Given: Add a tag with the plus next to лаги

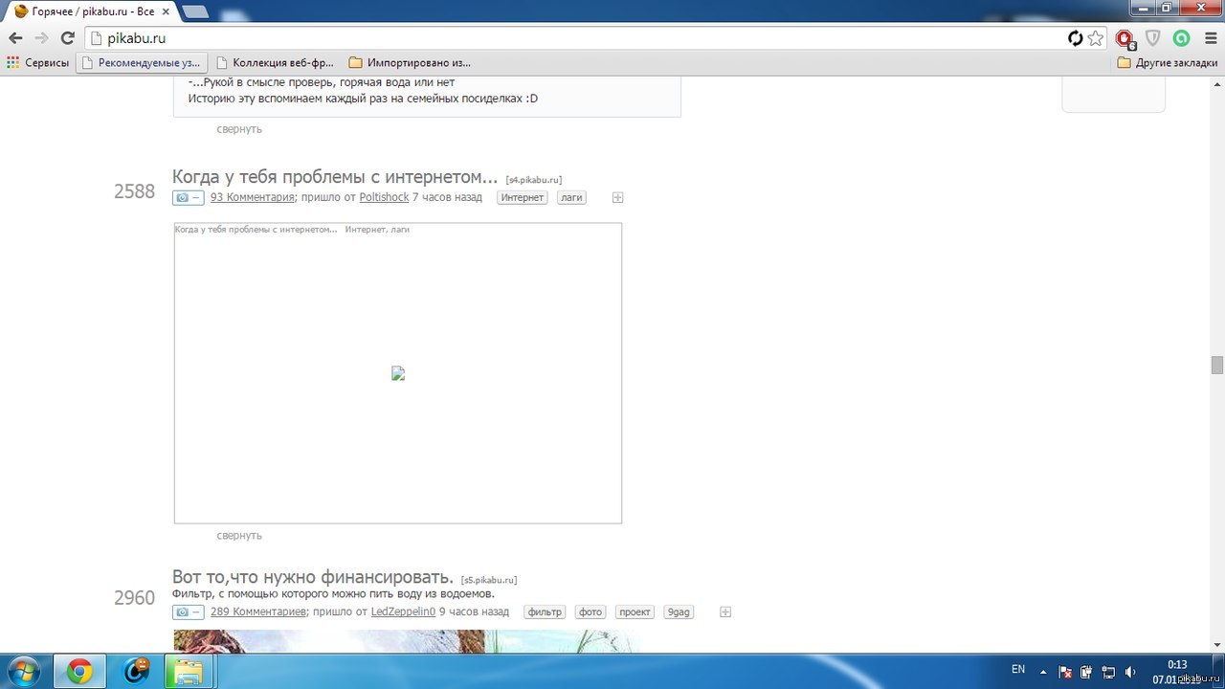Looking at the screenshot, I should 617,198.
